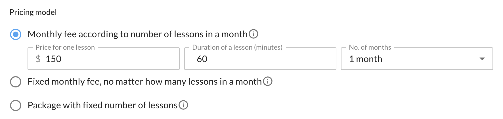Click the 150 value in price field
This screenshot has height=119, width=503.
(x=53, y=59)
